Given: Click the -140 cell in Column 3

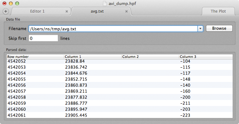Looking at the screenshot, I should tap(185, 85).
